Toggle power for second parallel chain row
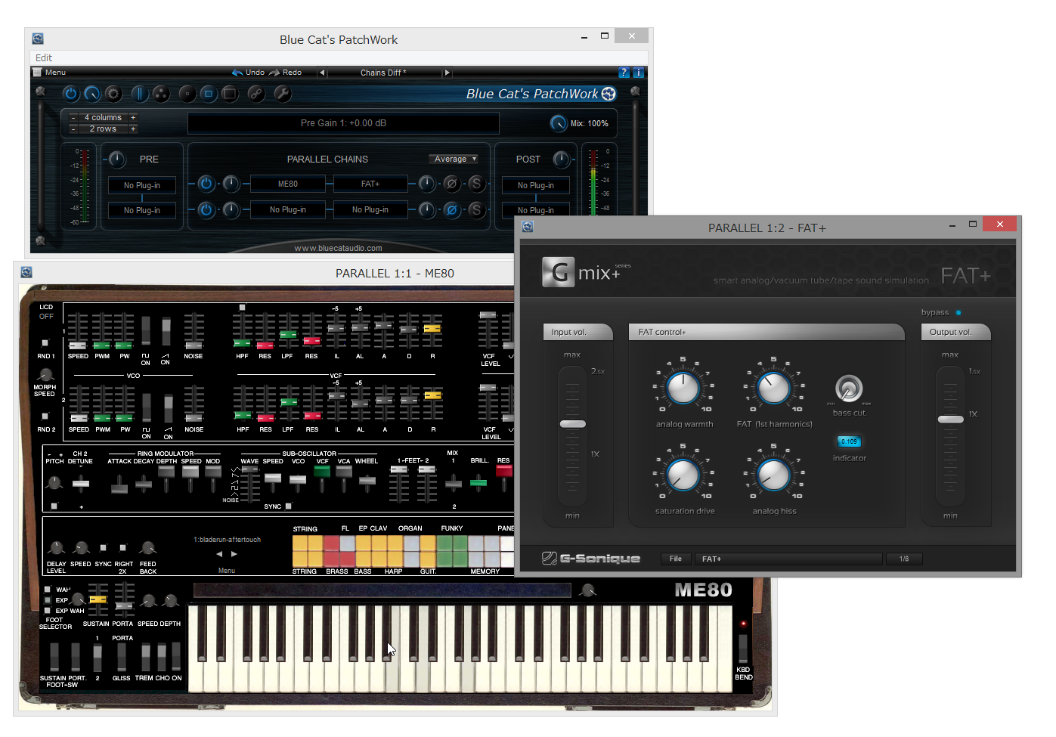1056x737 pixels. 206,209
